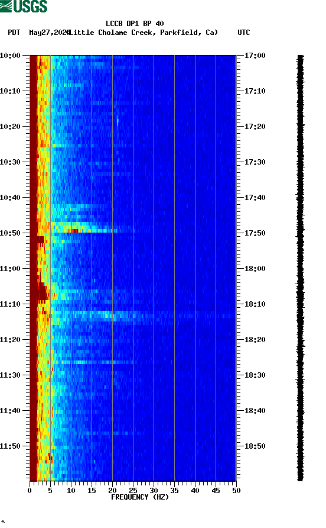This screenshot has height=528, width=326.
Task: Click the red energy burst near 10:50
Action: (74, 231)
